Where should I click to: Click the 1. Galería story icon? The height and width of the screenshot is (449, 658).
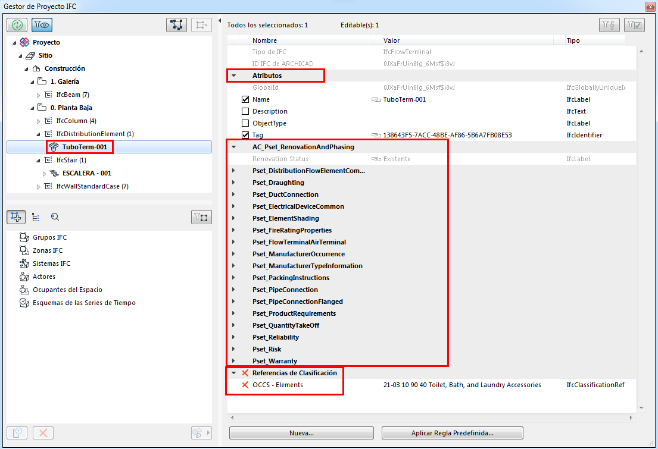(42, 81)
